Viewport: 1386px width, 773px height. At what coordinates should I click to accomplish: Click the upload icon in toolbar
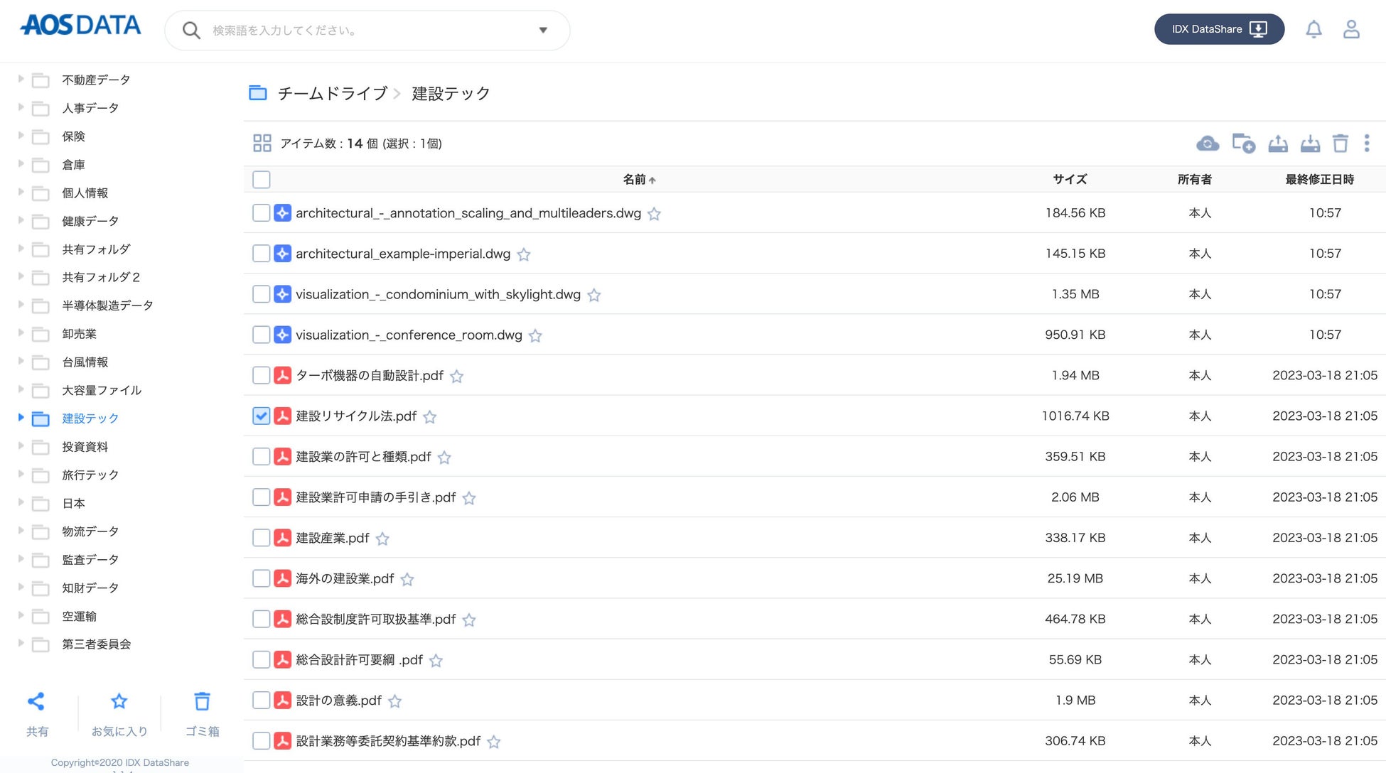[1277, 144]
